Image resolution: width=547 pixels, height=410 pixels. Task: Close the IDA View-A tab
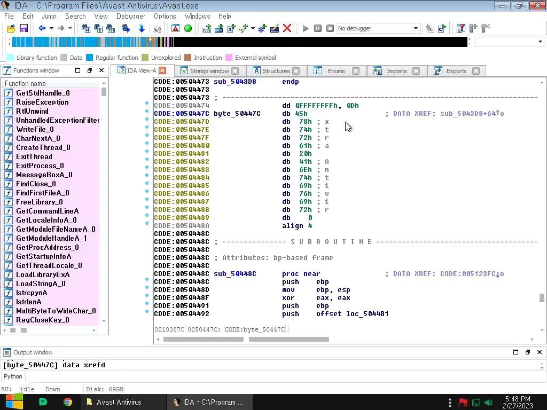click(162, 70)
